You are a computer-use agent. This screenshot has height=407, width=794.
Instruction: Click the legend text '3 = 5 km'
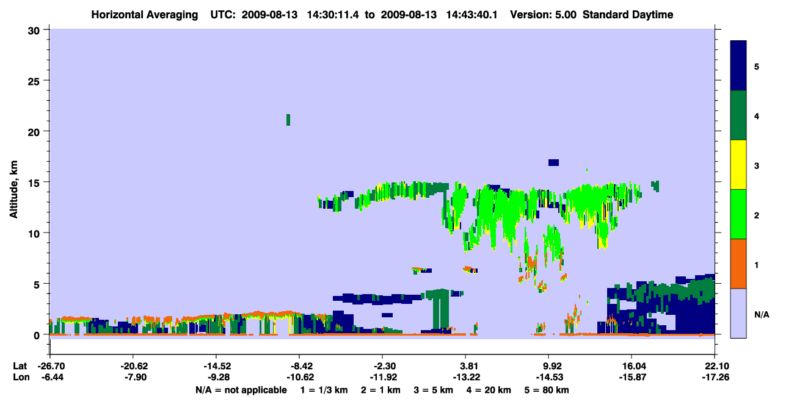tap(433, 390)
